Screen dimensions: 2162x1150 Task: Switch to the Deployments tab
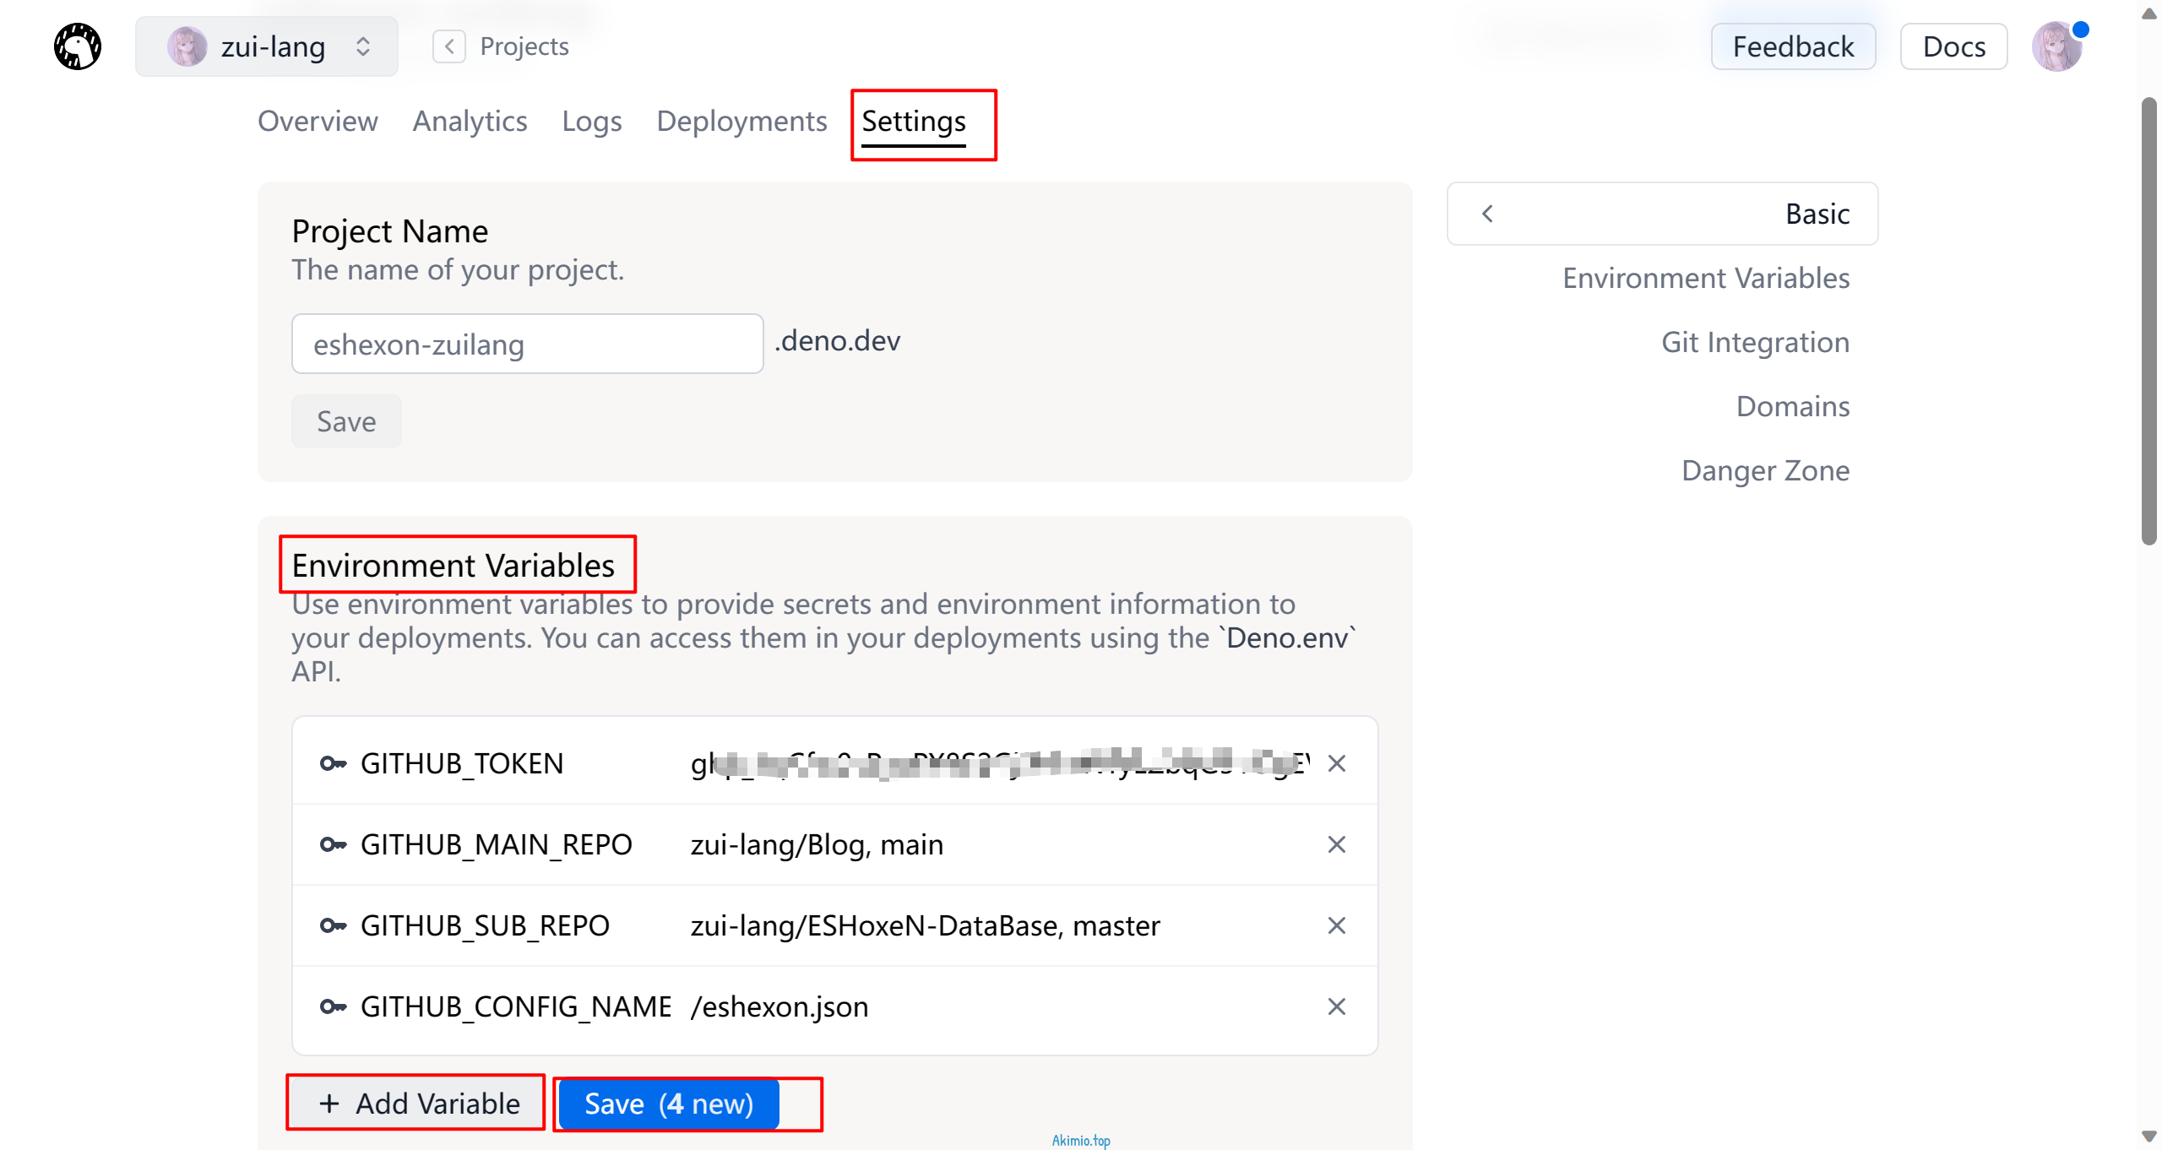click(x=741, y=122)
